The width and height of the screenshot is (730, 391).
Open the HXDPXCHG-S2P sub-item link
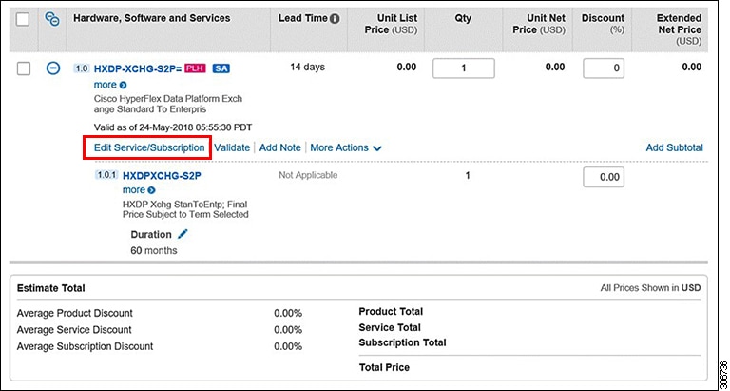162,176
